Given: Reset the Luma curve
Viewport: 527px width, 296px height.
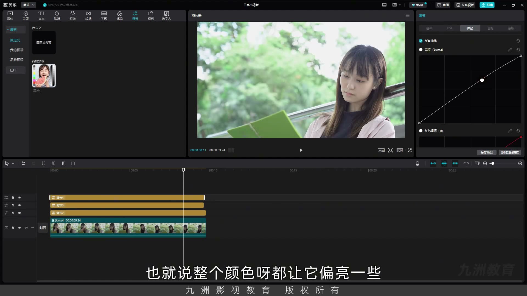Looking at the screenshot, I should [518, 50].
